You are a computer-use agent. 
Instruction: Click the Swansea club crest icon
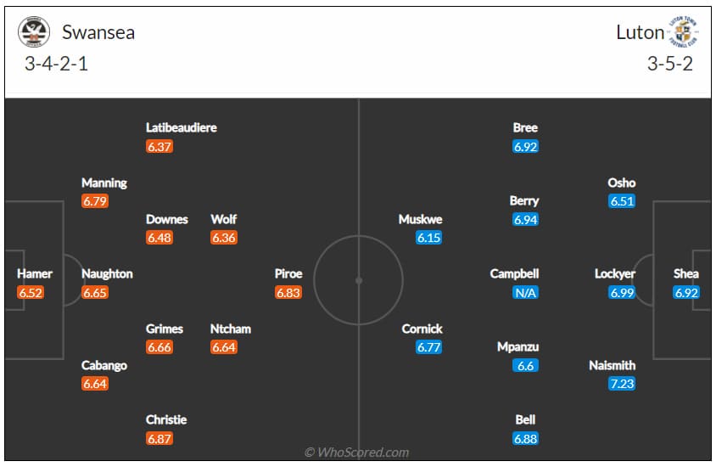pos(34,32)
